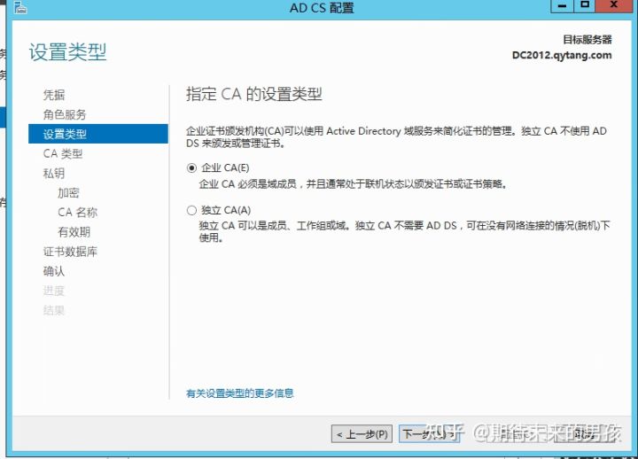
Task: Open the 加密 sub-step
Action: pyautogui.click(x=68, y=192)
